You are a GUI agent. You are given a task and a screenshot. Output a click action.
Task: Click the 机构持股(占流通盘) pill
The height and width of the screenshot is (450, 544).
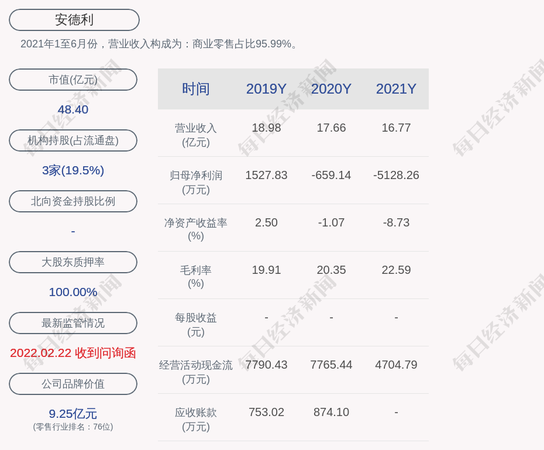coord(73,140)
